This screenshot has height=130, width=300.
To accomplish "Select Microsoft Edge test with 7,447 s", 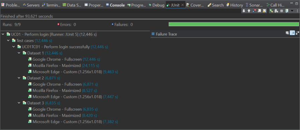I will (73, 97).
